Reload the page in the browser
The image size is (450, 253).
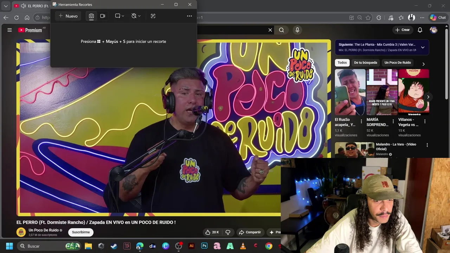(17, 17)
